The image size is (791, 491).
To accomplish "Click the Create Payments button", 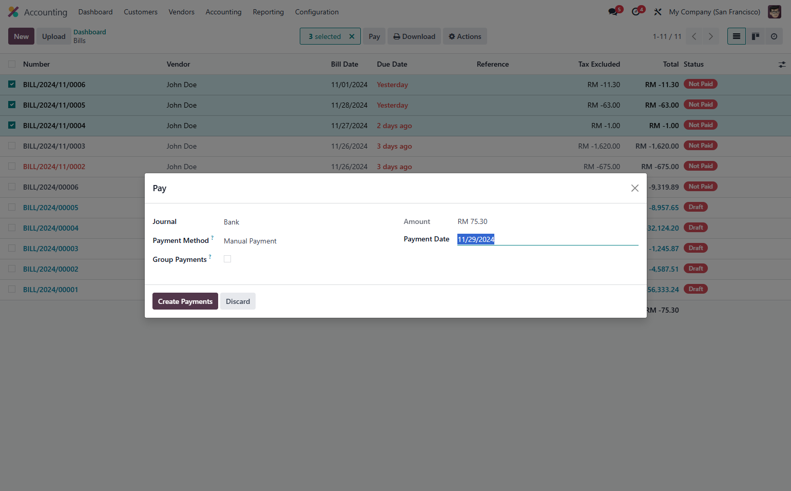I will point(185,301).
